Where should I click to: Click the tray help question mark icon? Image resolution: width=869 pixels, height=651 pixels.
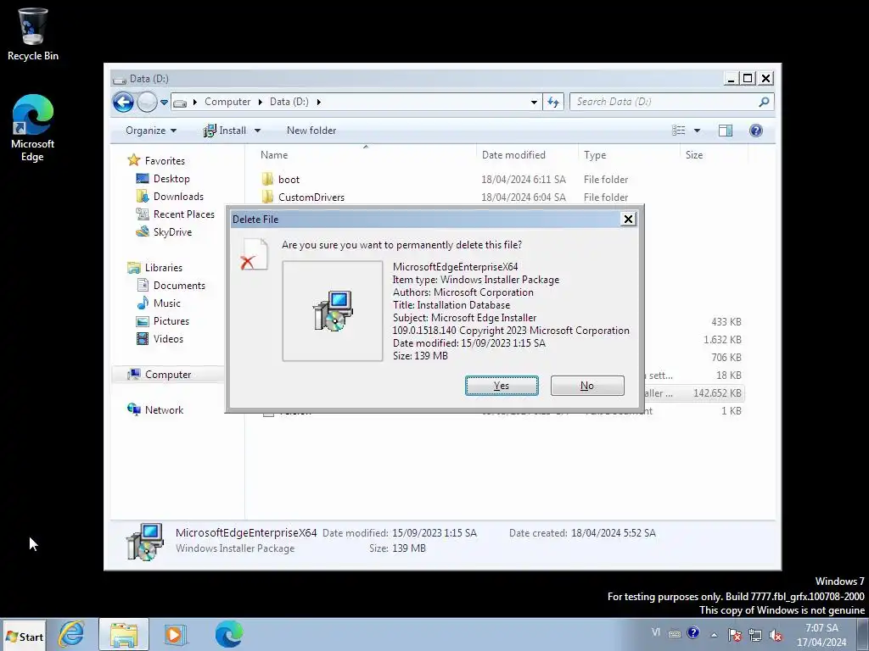click(x=692, y=632)
